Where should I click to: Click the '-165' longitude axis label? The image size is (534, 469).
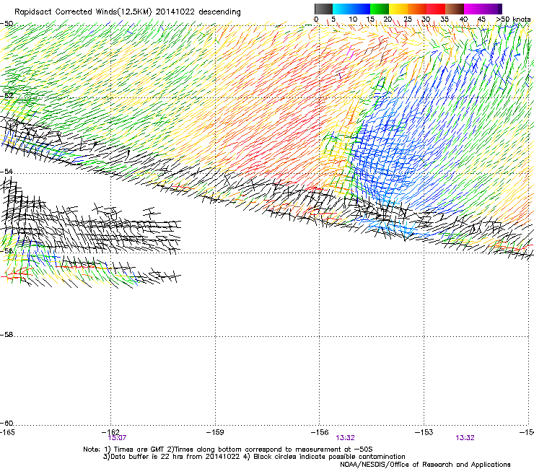pos(7,432)
